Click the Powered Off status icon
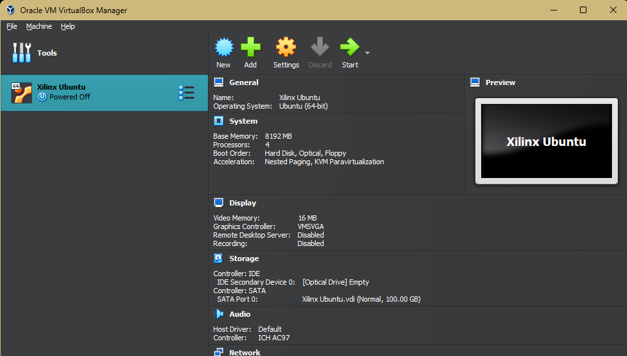The image size is (627, 356). point(42,97)
